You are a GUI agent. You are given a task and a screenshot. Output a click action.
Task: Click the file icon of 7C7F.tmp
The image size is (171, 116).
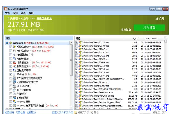point(80,76)
